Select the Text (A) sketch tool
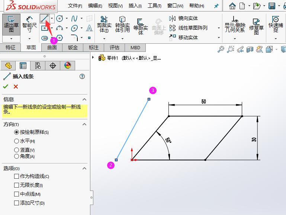Viewport: 286px width, 215px height. pyautogui.click(x=89, y=28)
